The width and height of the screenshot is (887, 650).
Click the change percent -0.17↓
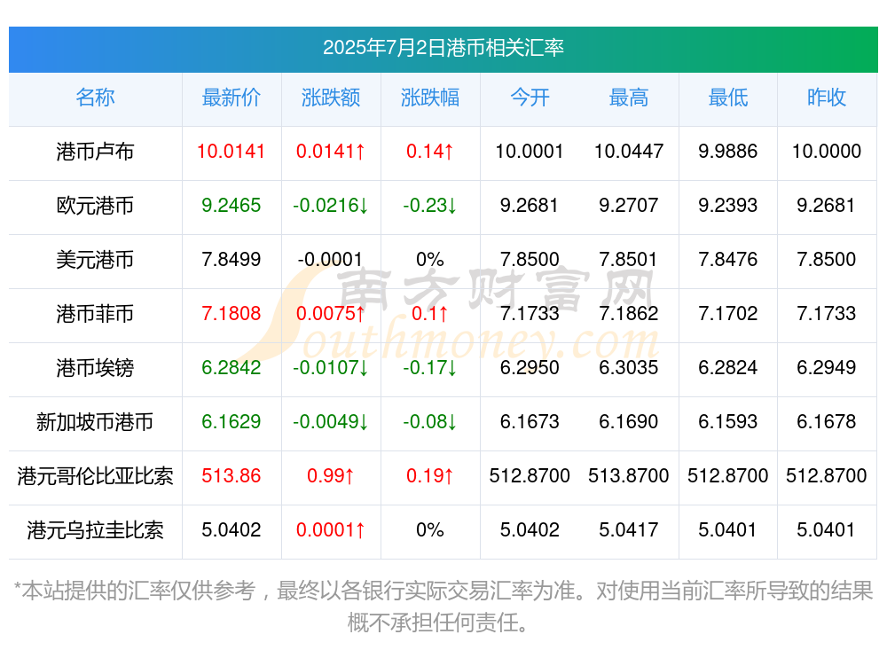(430, 368)
